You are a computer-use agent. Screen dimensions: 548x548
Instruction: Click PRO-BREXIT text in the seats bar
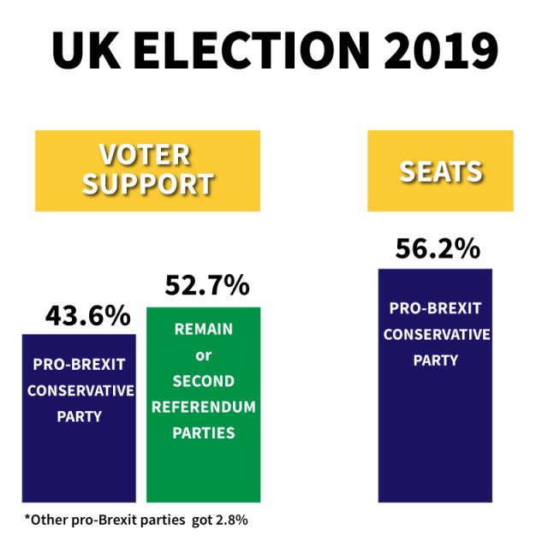click(436, 308)
